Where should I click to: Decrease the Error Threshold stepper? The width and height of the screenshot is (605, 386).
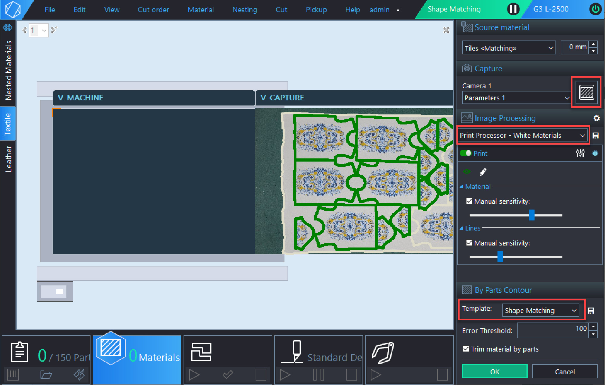tap(593, 334)
